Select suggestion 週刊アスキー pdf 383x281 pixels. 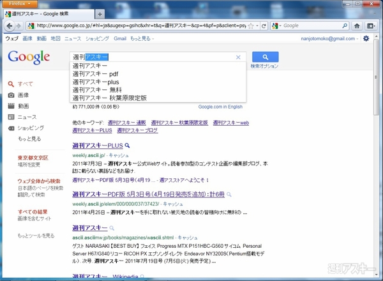(158, 74)
